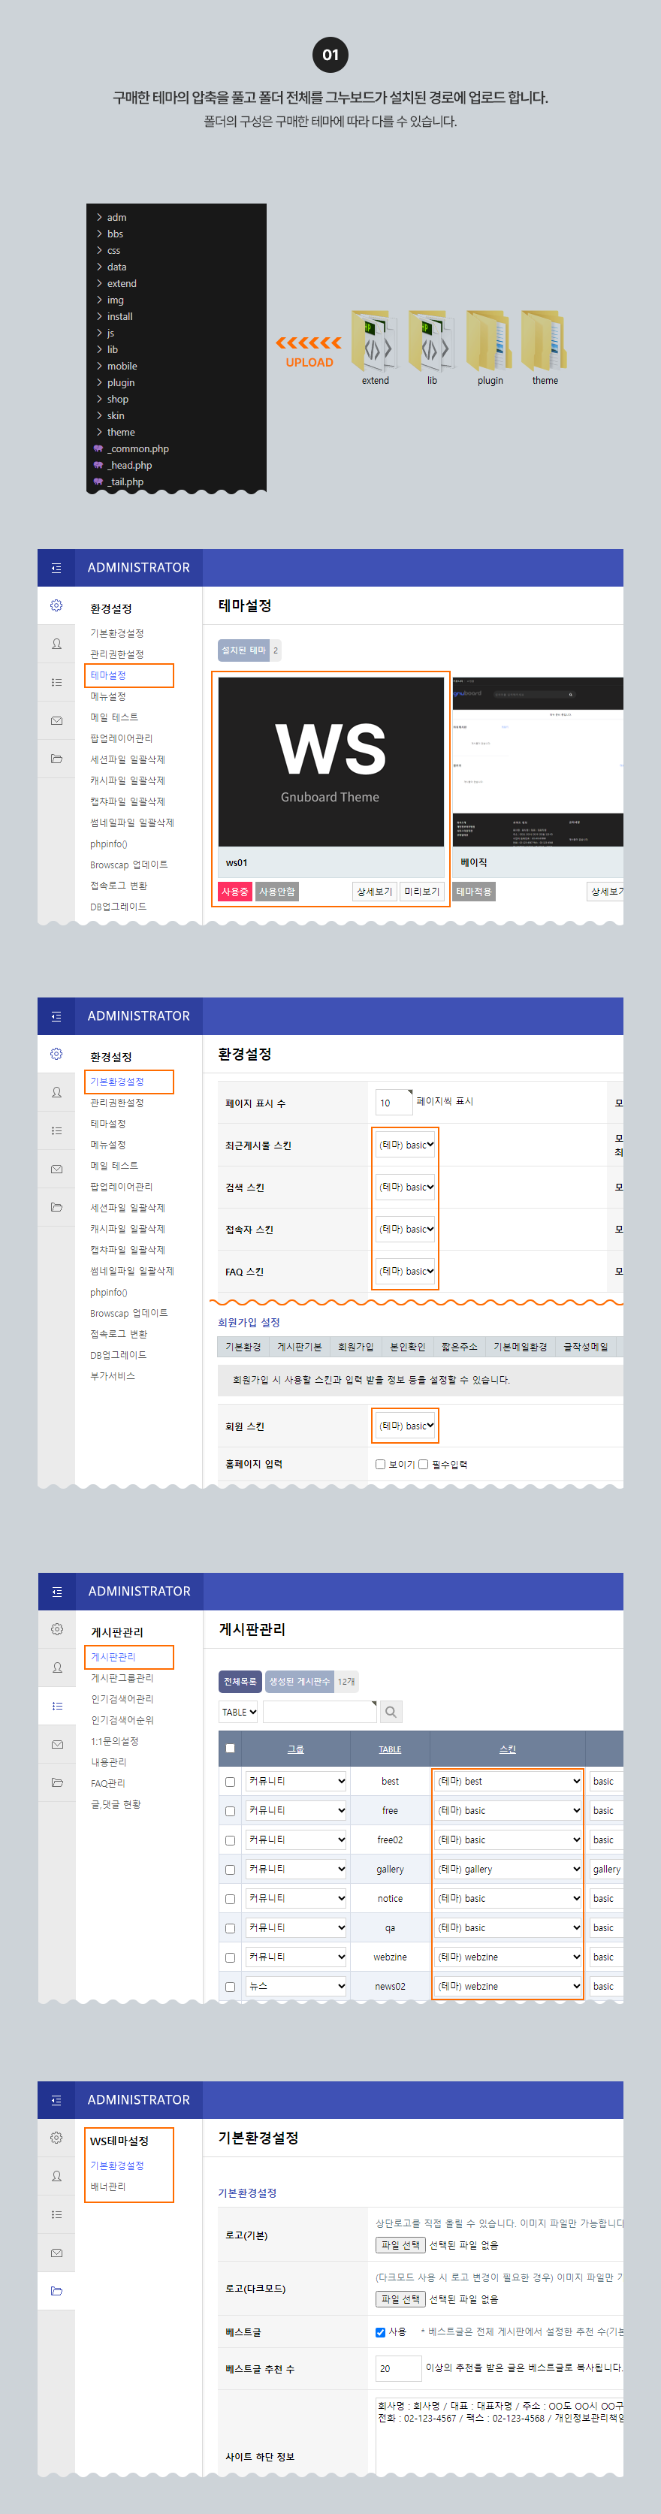
Task: Click the user icon in 환경설정 panel sidebar
Action: pyautogui.click(x=56, y=1092)
